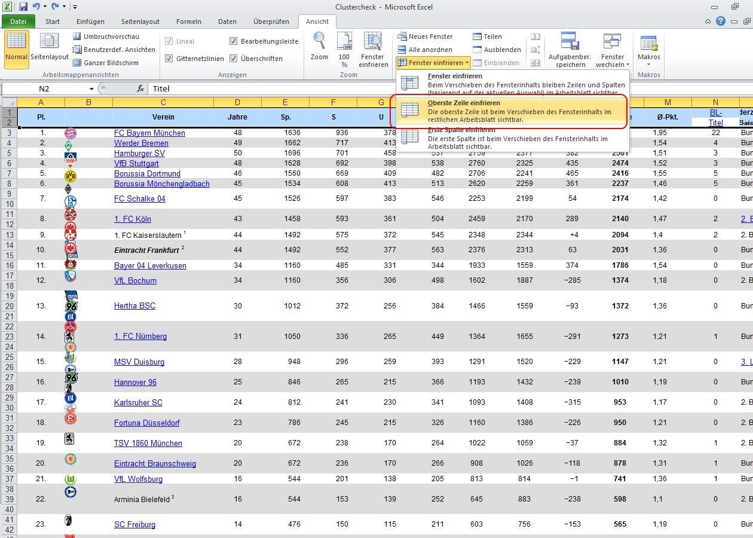753x538 pixels.
Task: Open the Werder Bremen link
Action: click(x=141, y=143)
